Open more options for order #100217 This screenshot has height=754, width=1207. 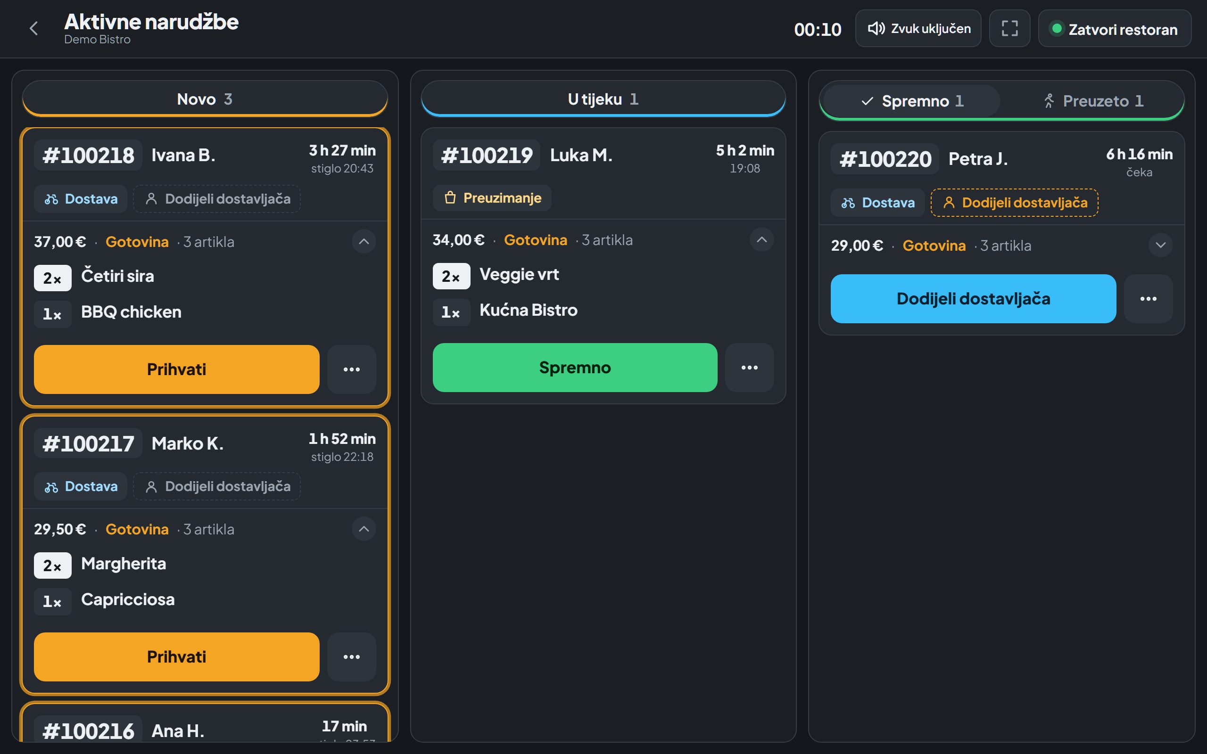[352, 657]
